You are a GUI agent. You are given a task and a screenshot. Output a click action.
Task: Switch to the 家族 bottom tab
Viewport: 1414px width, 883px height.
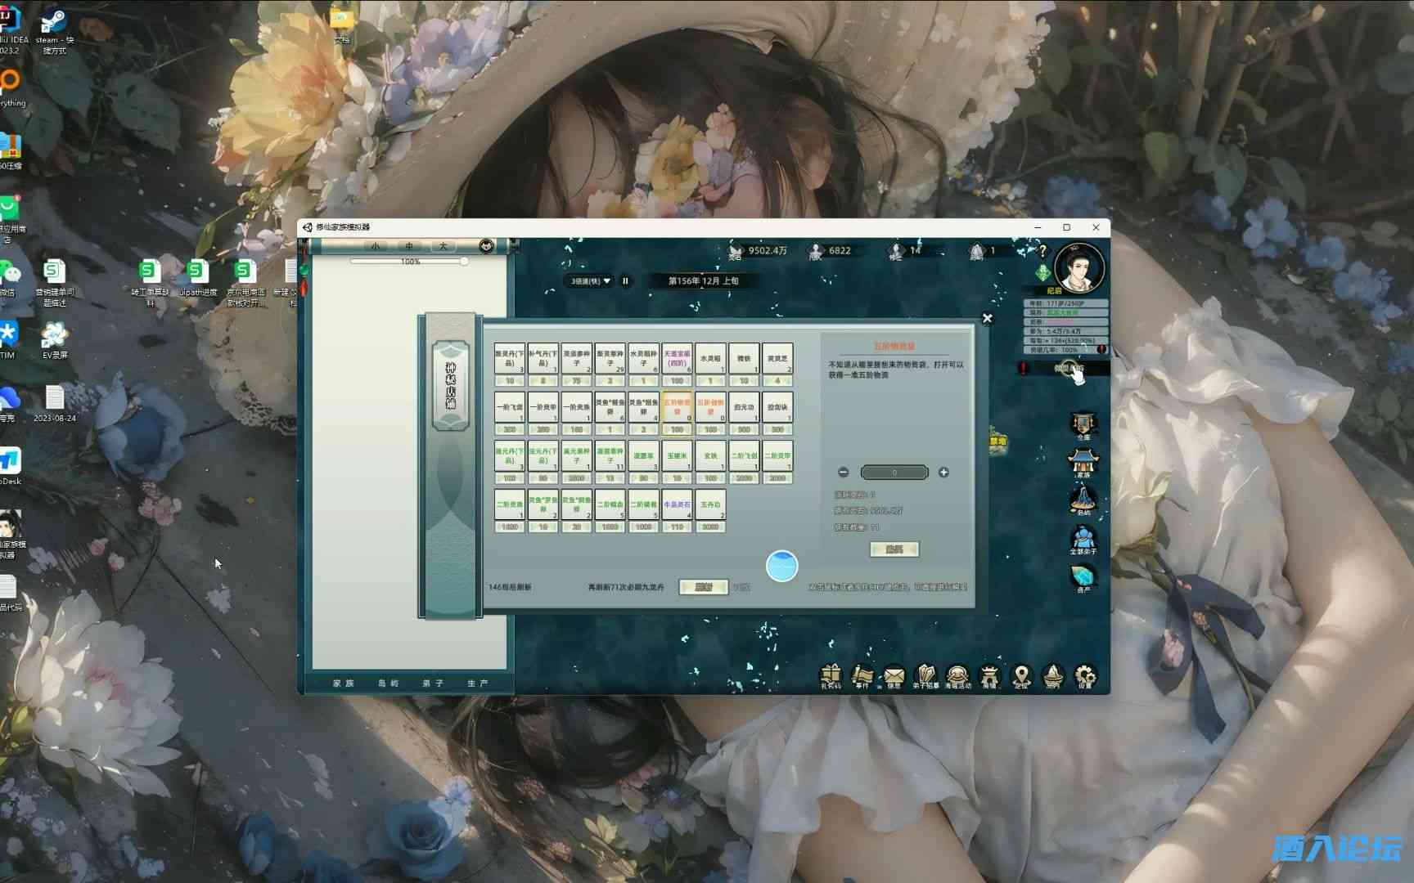(x=344, y=683)
